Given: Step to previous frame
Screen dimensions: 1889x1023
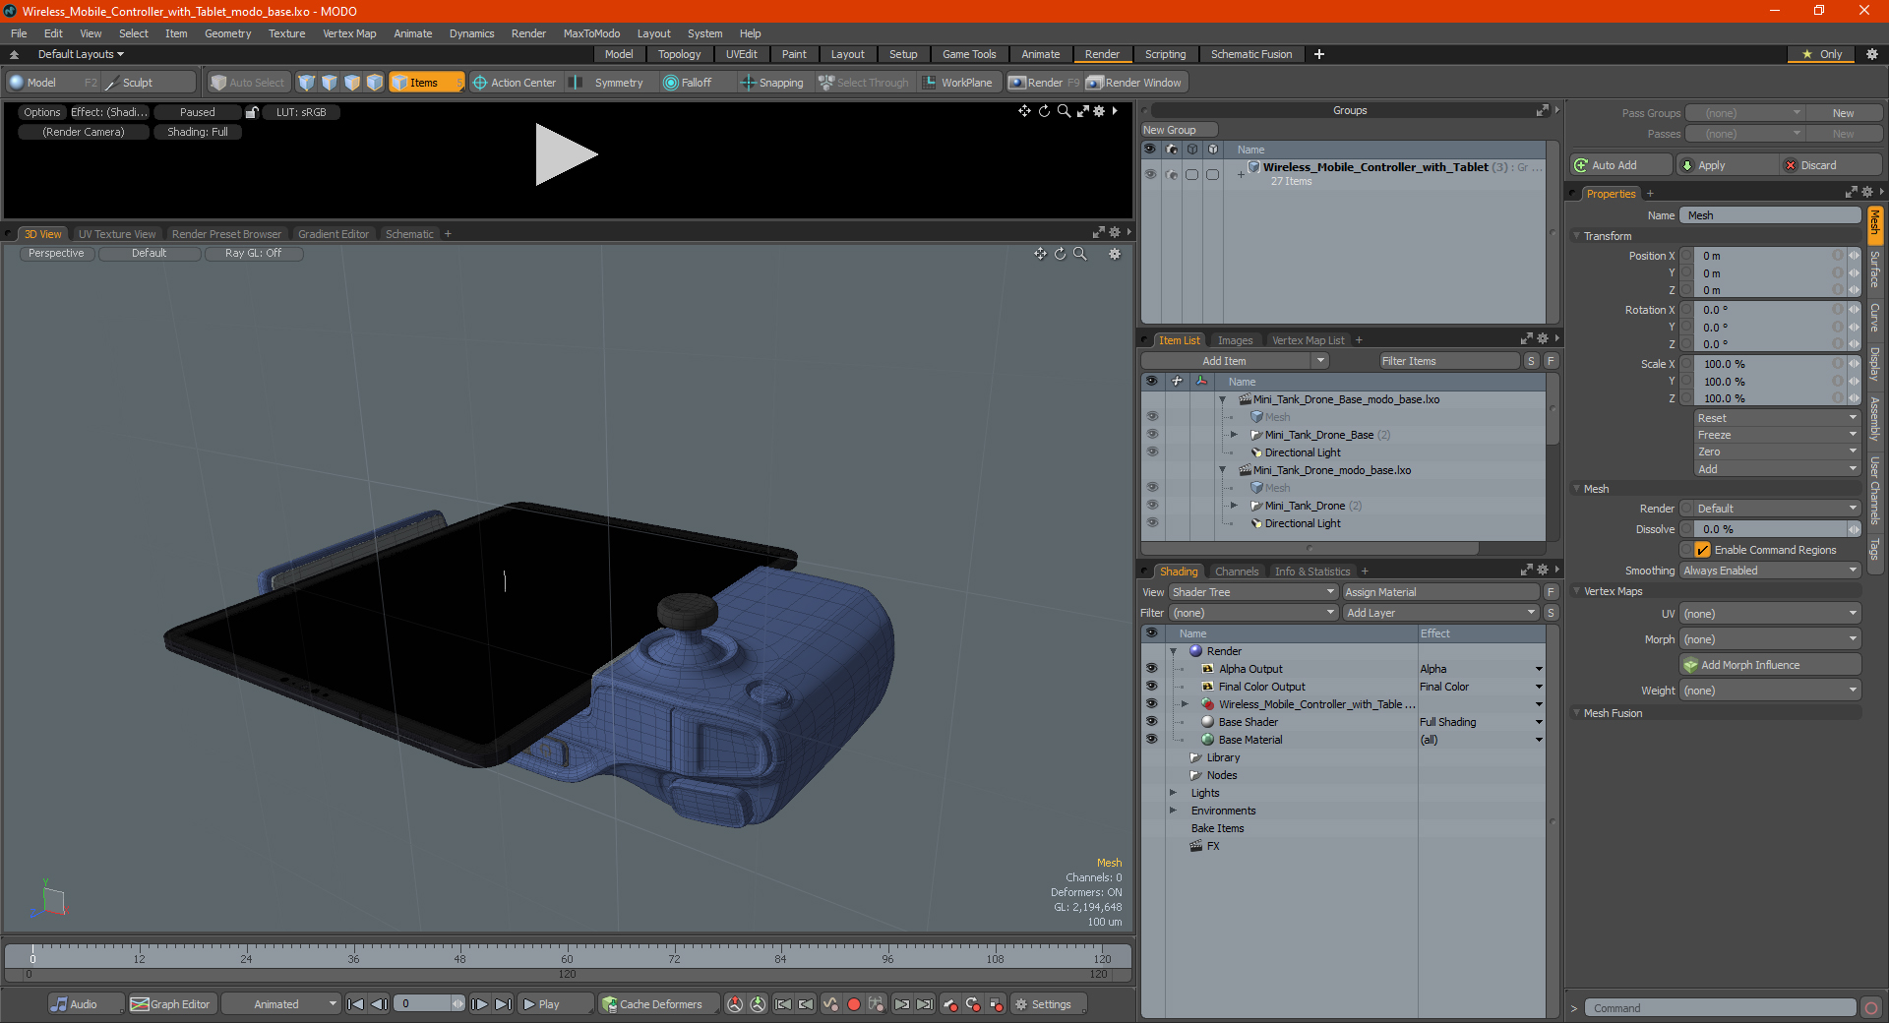Looking at the screenshot, I should pos(379,1004).
